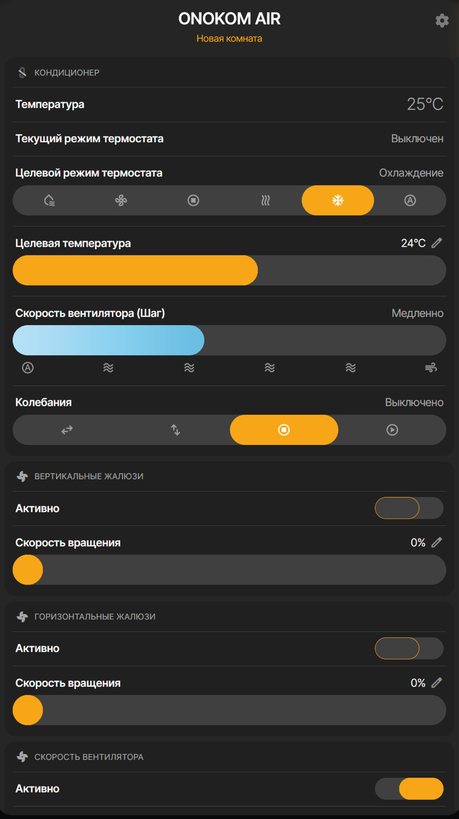The image size is (459, 819).
Task: Select the dry/dehumidify thermostat mode icon
Action: click(49, 200)
